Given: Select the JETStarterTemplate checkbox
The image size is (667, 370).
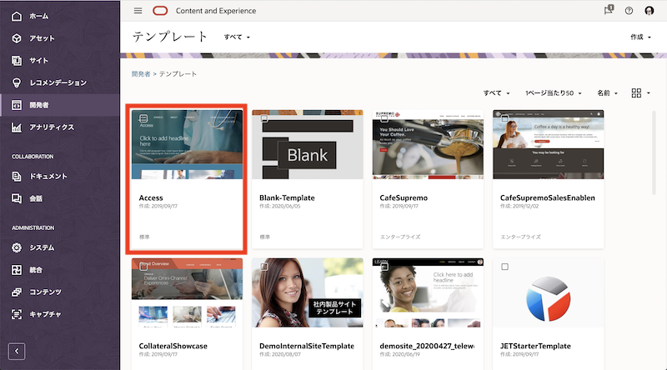Looking at the screenshot, I should point(505,267).
